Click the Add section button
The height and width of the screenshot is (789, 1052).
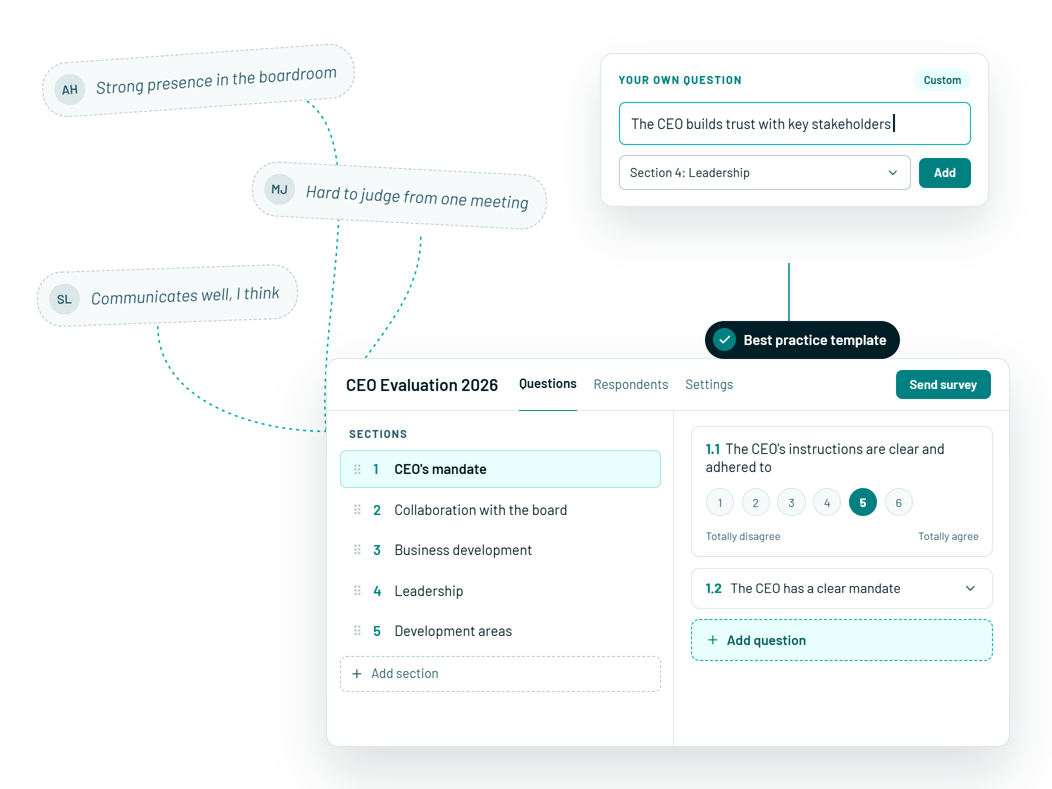point(500,673)
